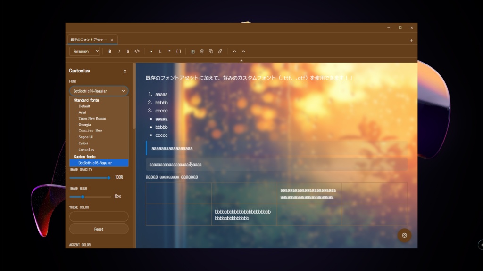The height and width of the screenshot is (271, 483).
Task: Insert a link with chain icon
Action: click(x=220, y=51)
